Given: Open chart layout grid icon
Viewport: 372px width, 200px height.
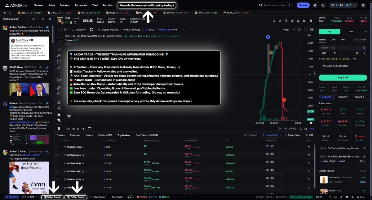Looking at the screenshot, I should pos(91,29).
